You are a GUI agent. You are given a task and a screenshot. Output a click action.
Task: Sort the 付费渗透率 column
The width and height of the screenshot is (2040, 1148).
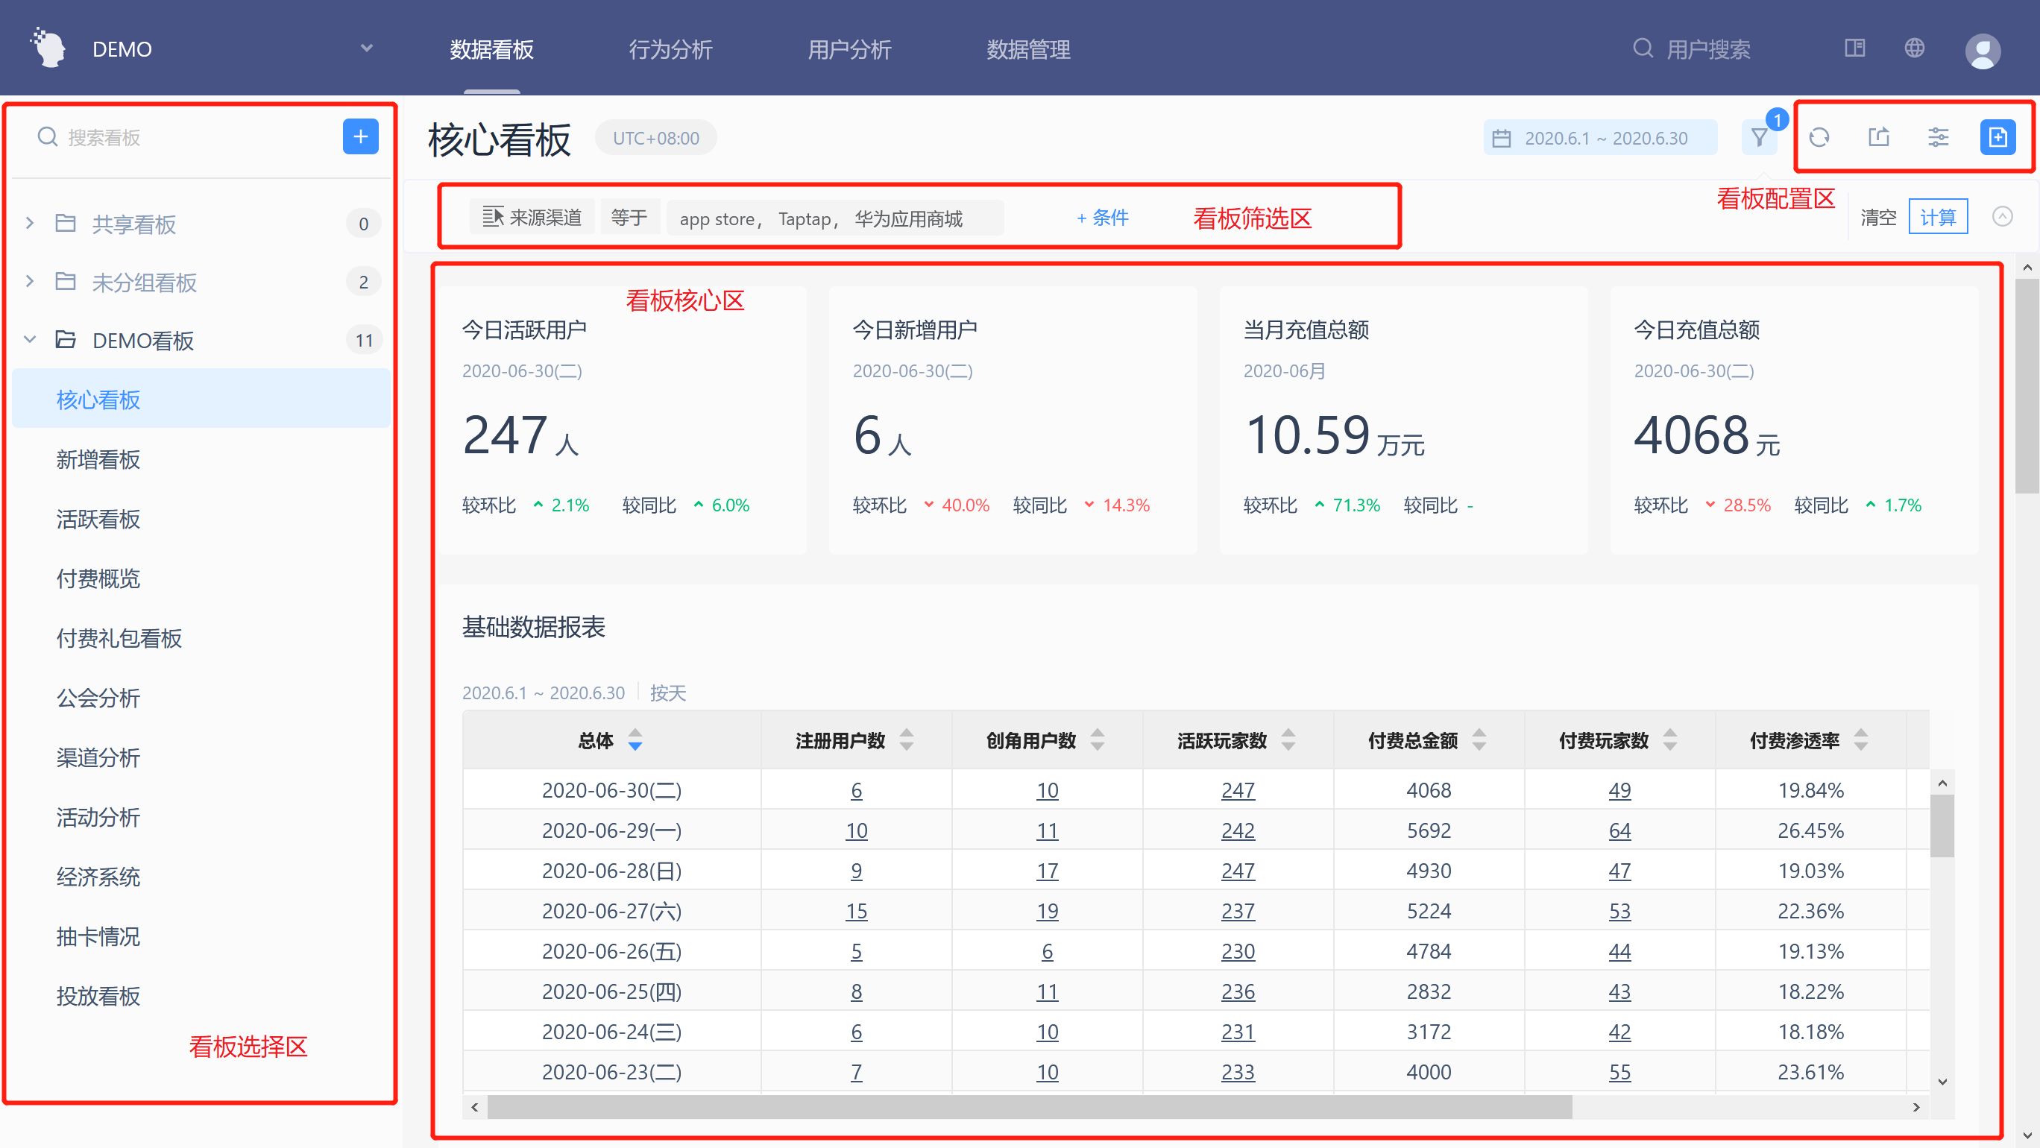click(x=1861, y=740)
